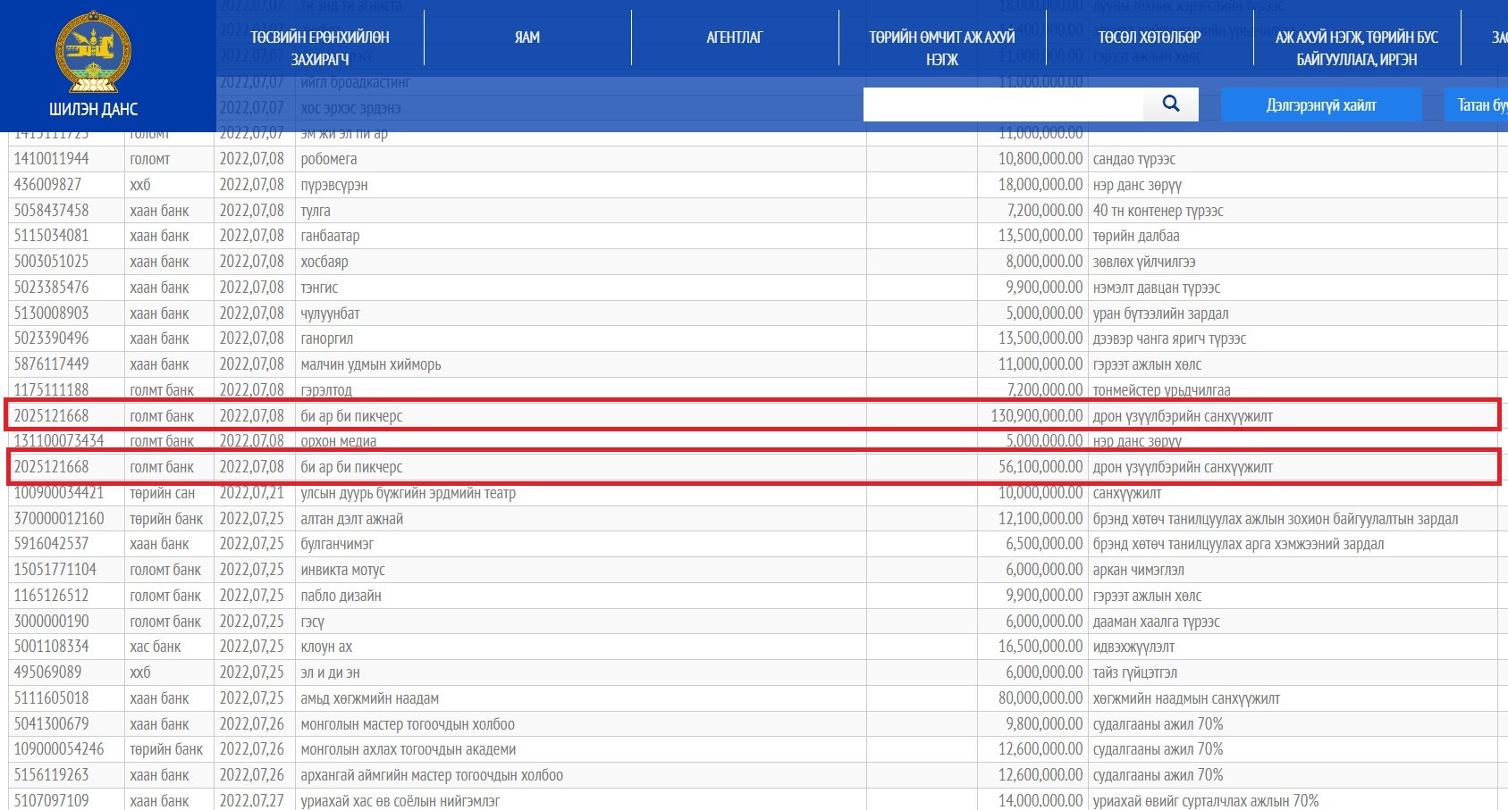
Task: Select the 130,900,000.00 би ар би пикчерс row
Action: (754, 415)
